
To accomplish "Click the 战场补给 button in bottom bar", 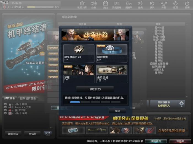I will point(156,141).
